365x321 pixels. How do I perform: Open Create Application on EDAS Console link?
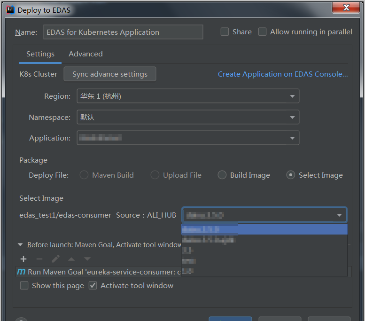pos(283,74)
